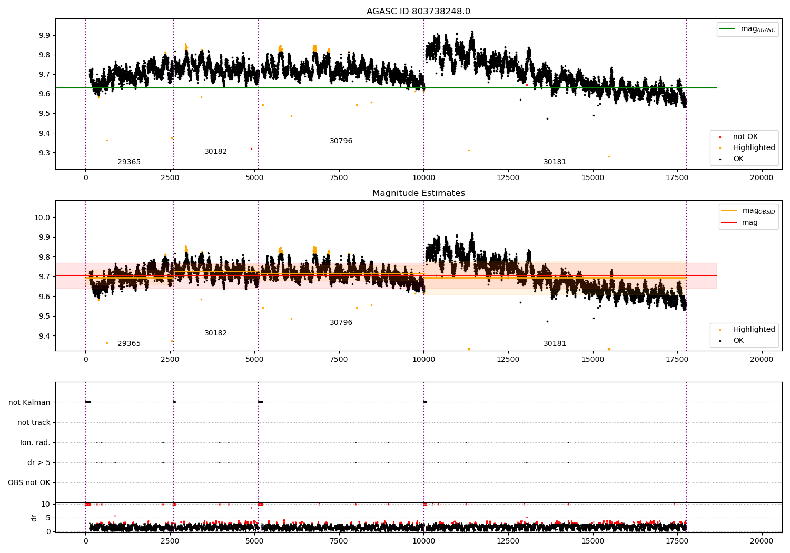Image resolution: width=790 pixels, height=553 pixels.
Task: Select the orange mag OBSID legend line sample
Action: [729, 211]
